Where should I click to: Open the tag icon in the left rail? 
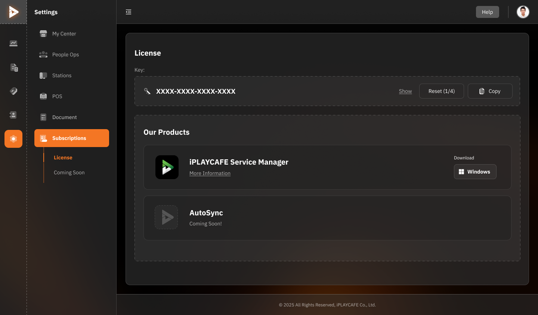tap(13, 91)
